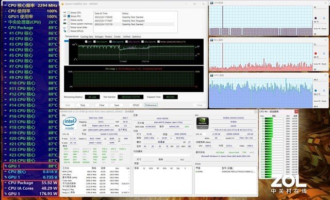The height and width of the screenshot is (200, 330).
Task: Click the teal color swatch in GPU 温度 window
Action: (x=316, y=91)
